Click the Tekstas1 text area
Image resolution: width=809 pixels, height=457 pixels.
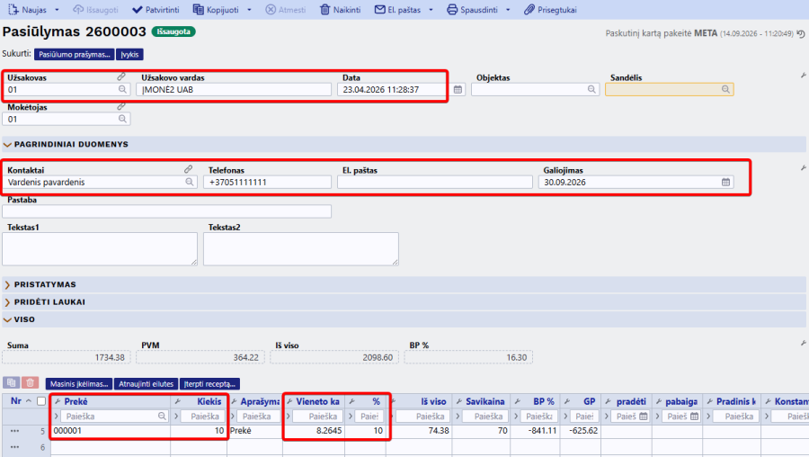tap(100, 249)
